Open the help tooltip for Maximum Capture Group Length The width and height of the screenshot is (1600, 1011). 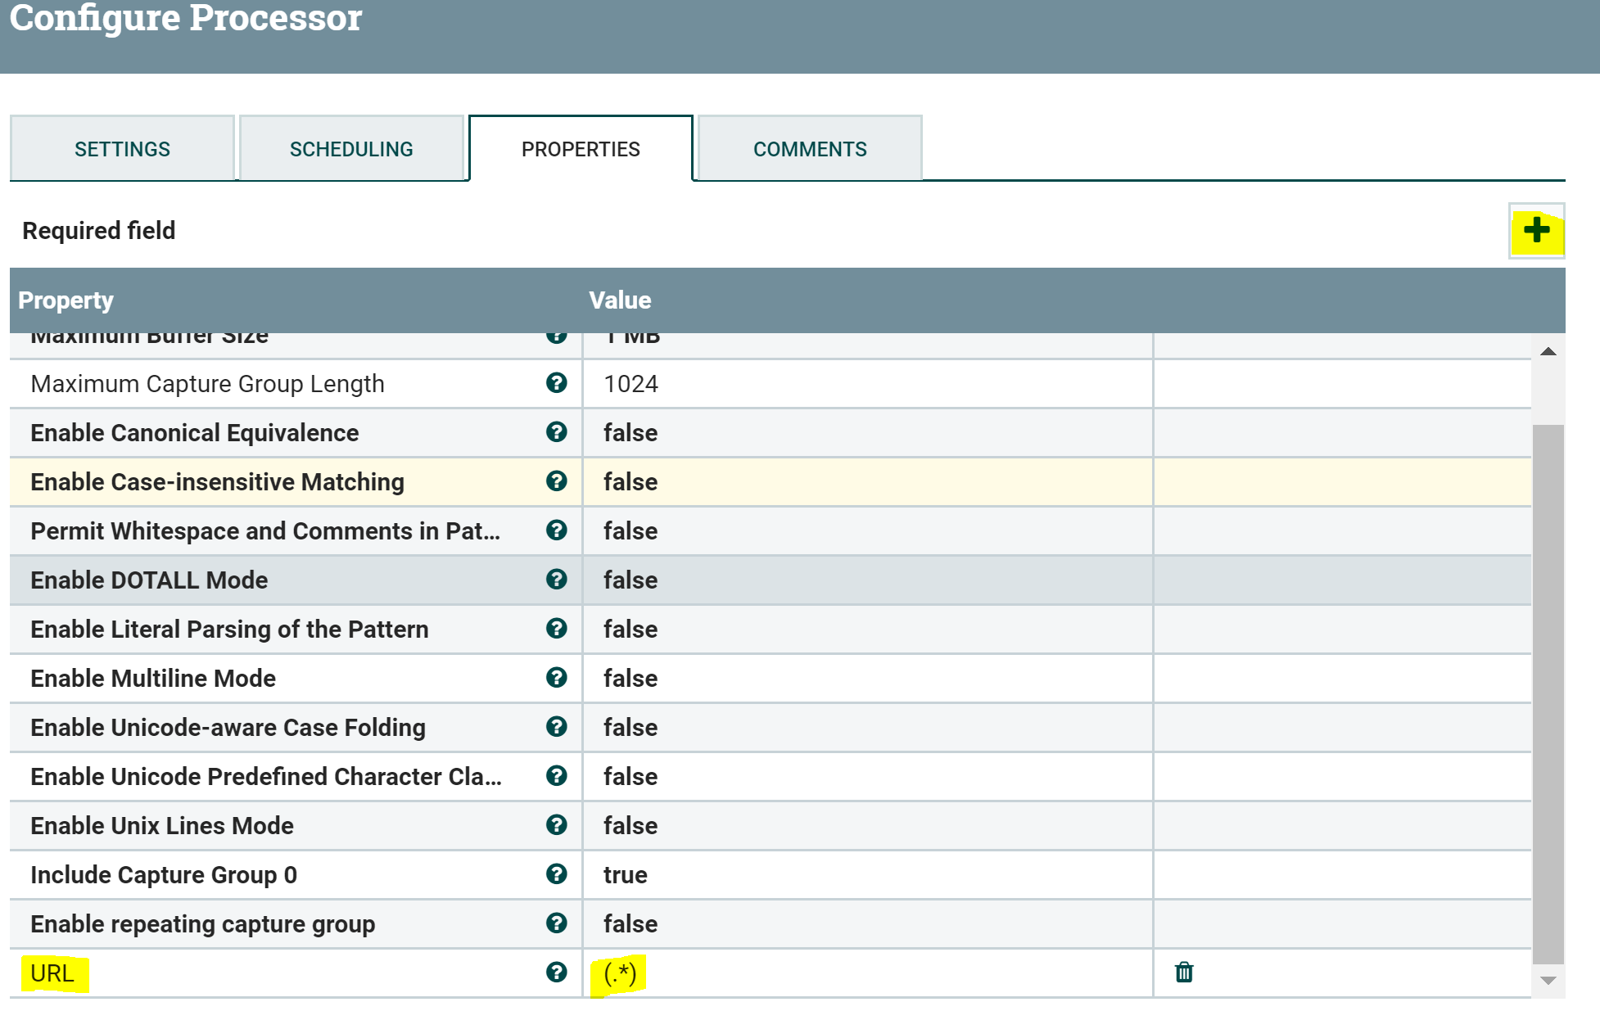pyautogui.click(x=557, y=384)
